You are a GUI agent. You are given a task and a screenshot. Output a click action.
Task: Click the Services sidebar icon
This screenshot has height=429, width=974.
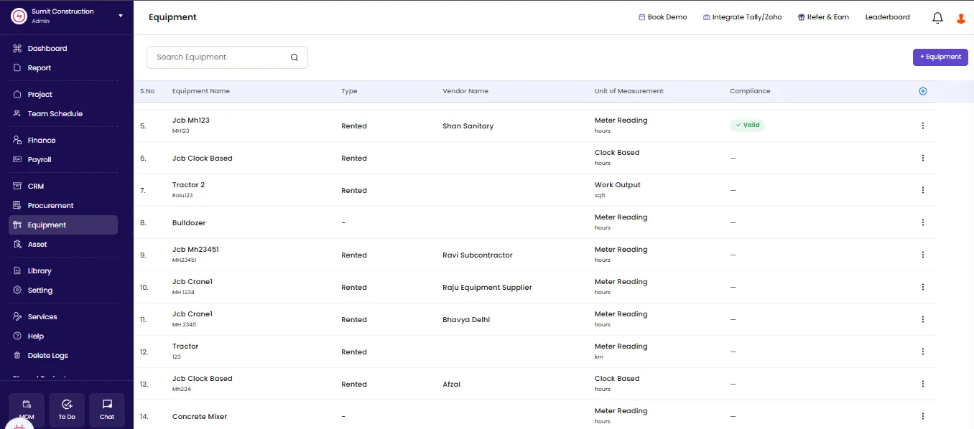click(17, 317)
